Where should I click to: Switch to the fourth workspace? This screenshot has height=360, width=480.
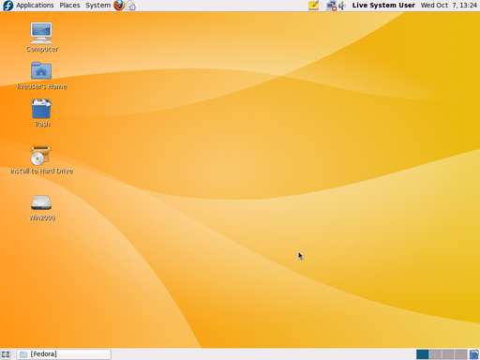(x=461, y=354)
